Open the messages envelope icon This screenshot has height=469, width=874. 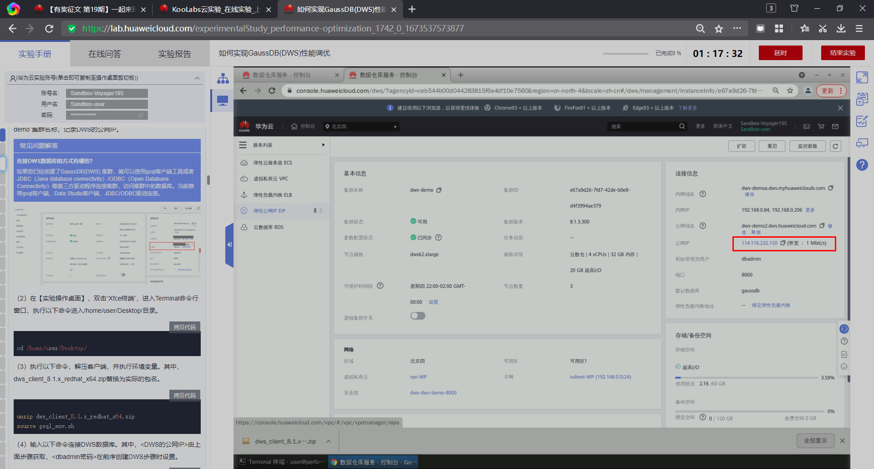pos(835,126)
